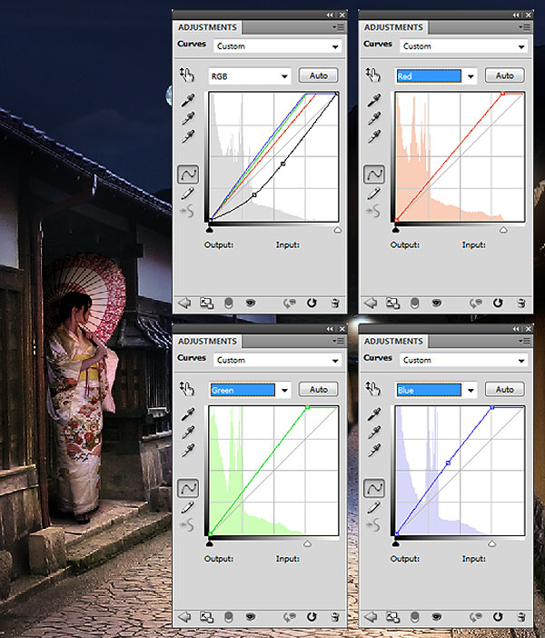Click black point slider in RGB panel
The height and width of the screenshot is (638, 545).
[x=210, y=230]
